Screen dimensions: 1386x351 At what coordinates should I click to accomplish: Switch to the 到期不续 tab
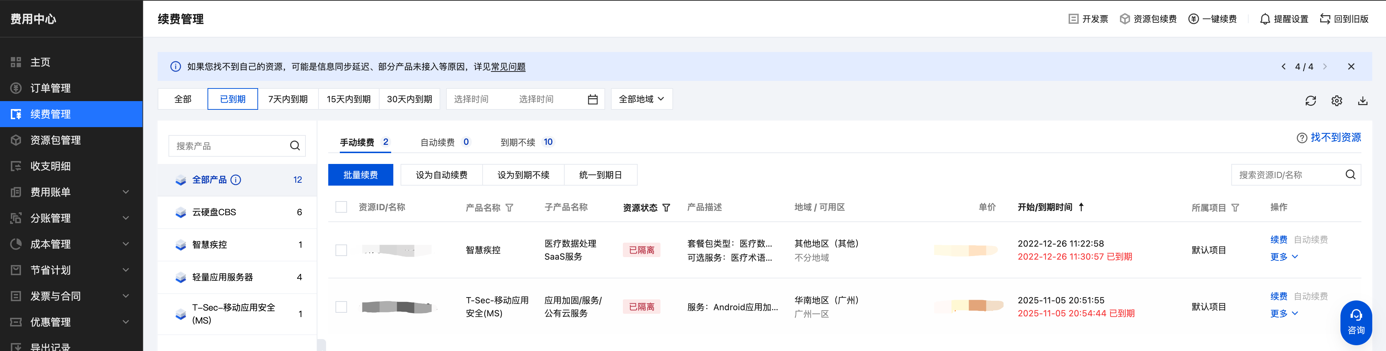point(518,142)
